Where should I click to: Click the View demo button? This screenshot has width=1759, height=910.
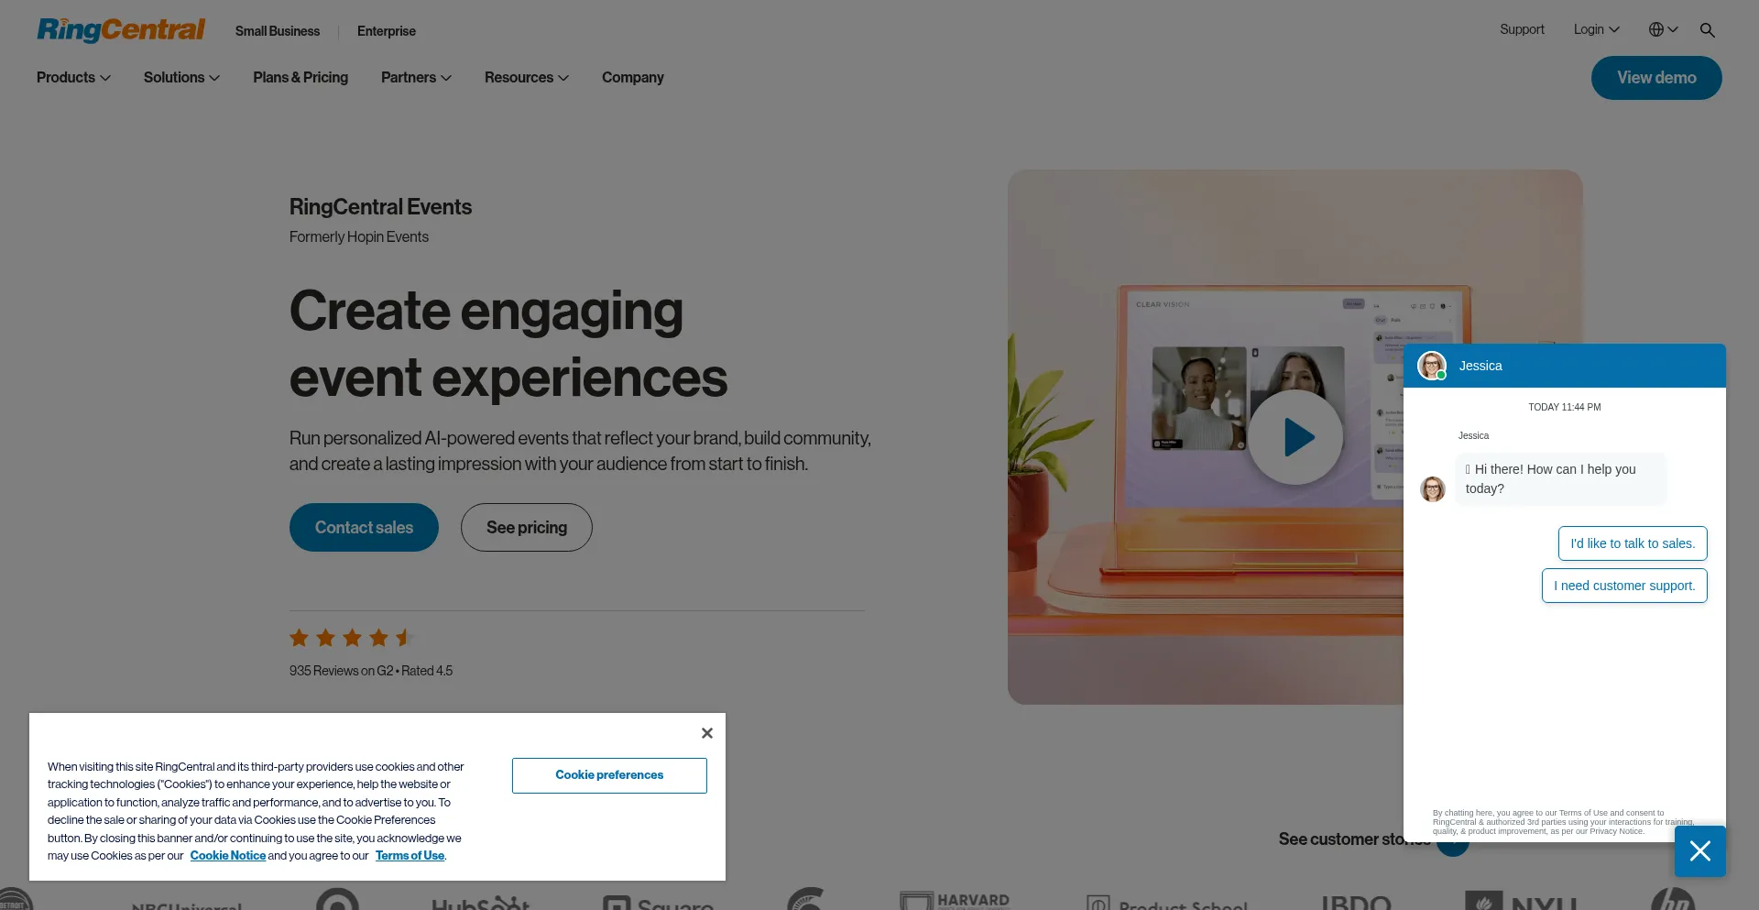(1656, 78)
